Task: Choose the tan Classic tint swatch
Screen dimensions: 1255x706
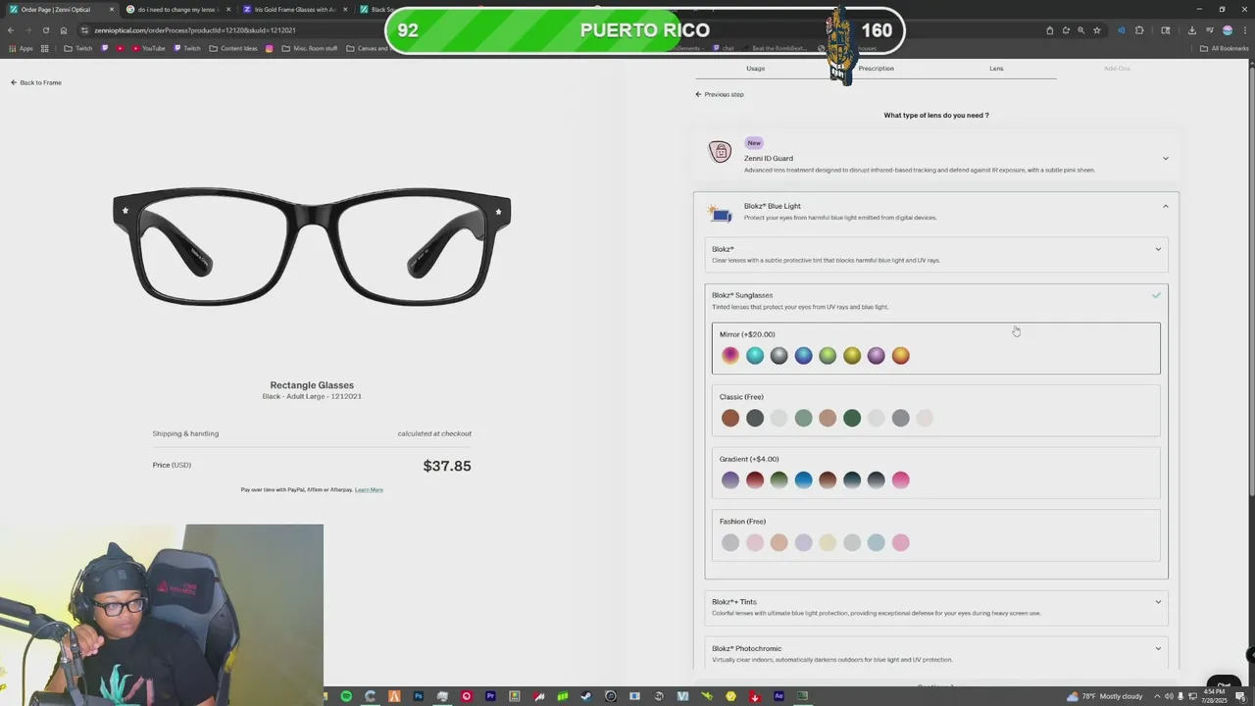Action: pos(828,419)
